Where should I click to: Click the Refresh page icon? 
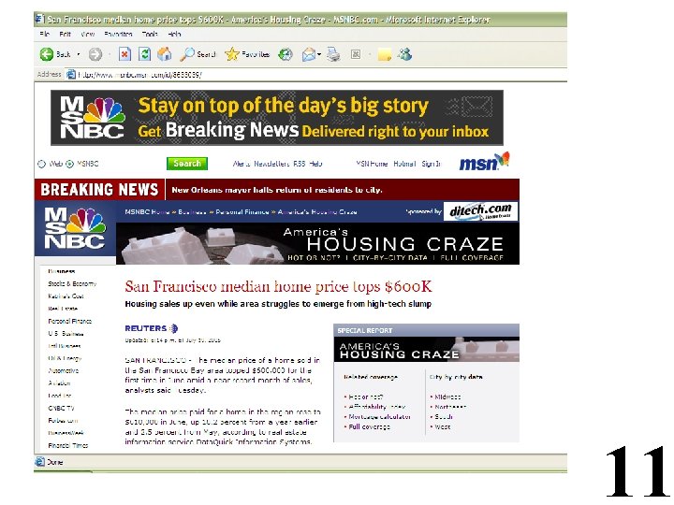145,54
